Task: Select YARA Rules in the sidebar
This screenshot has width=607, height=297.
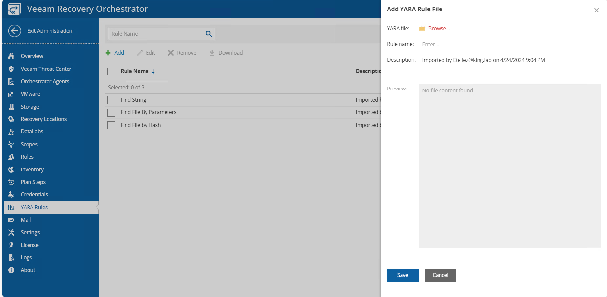Action: 51,207
